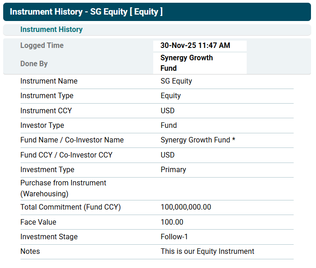The width and height of the screenshot is (316, 268).
Task: Select the Instrument Name value 'SG Equity'
Action: pos(176,81)
